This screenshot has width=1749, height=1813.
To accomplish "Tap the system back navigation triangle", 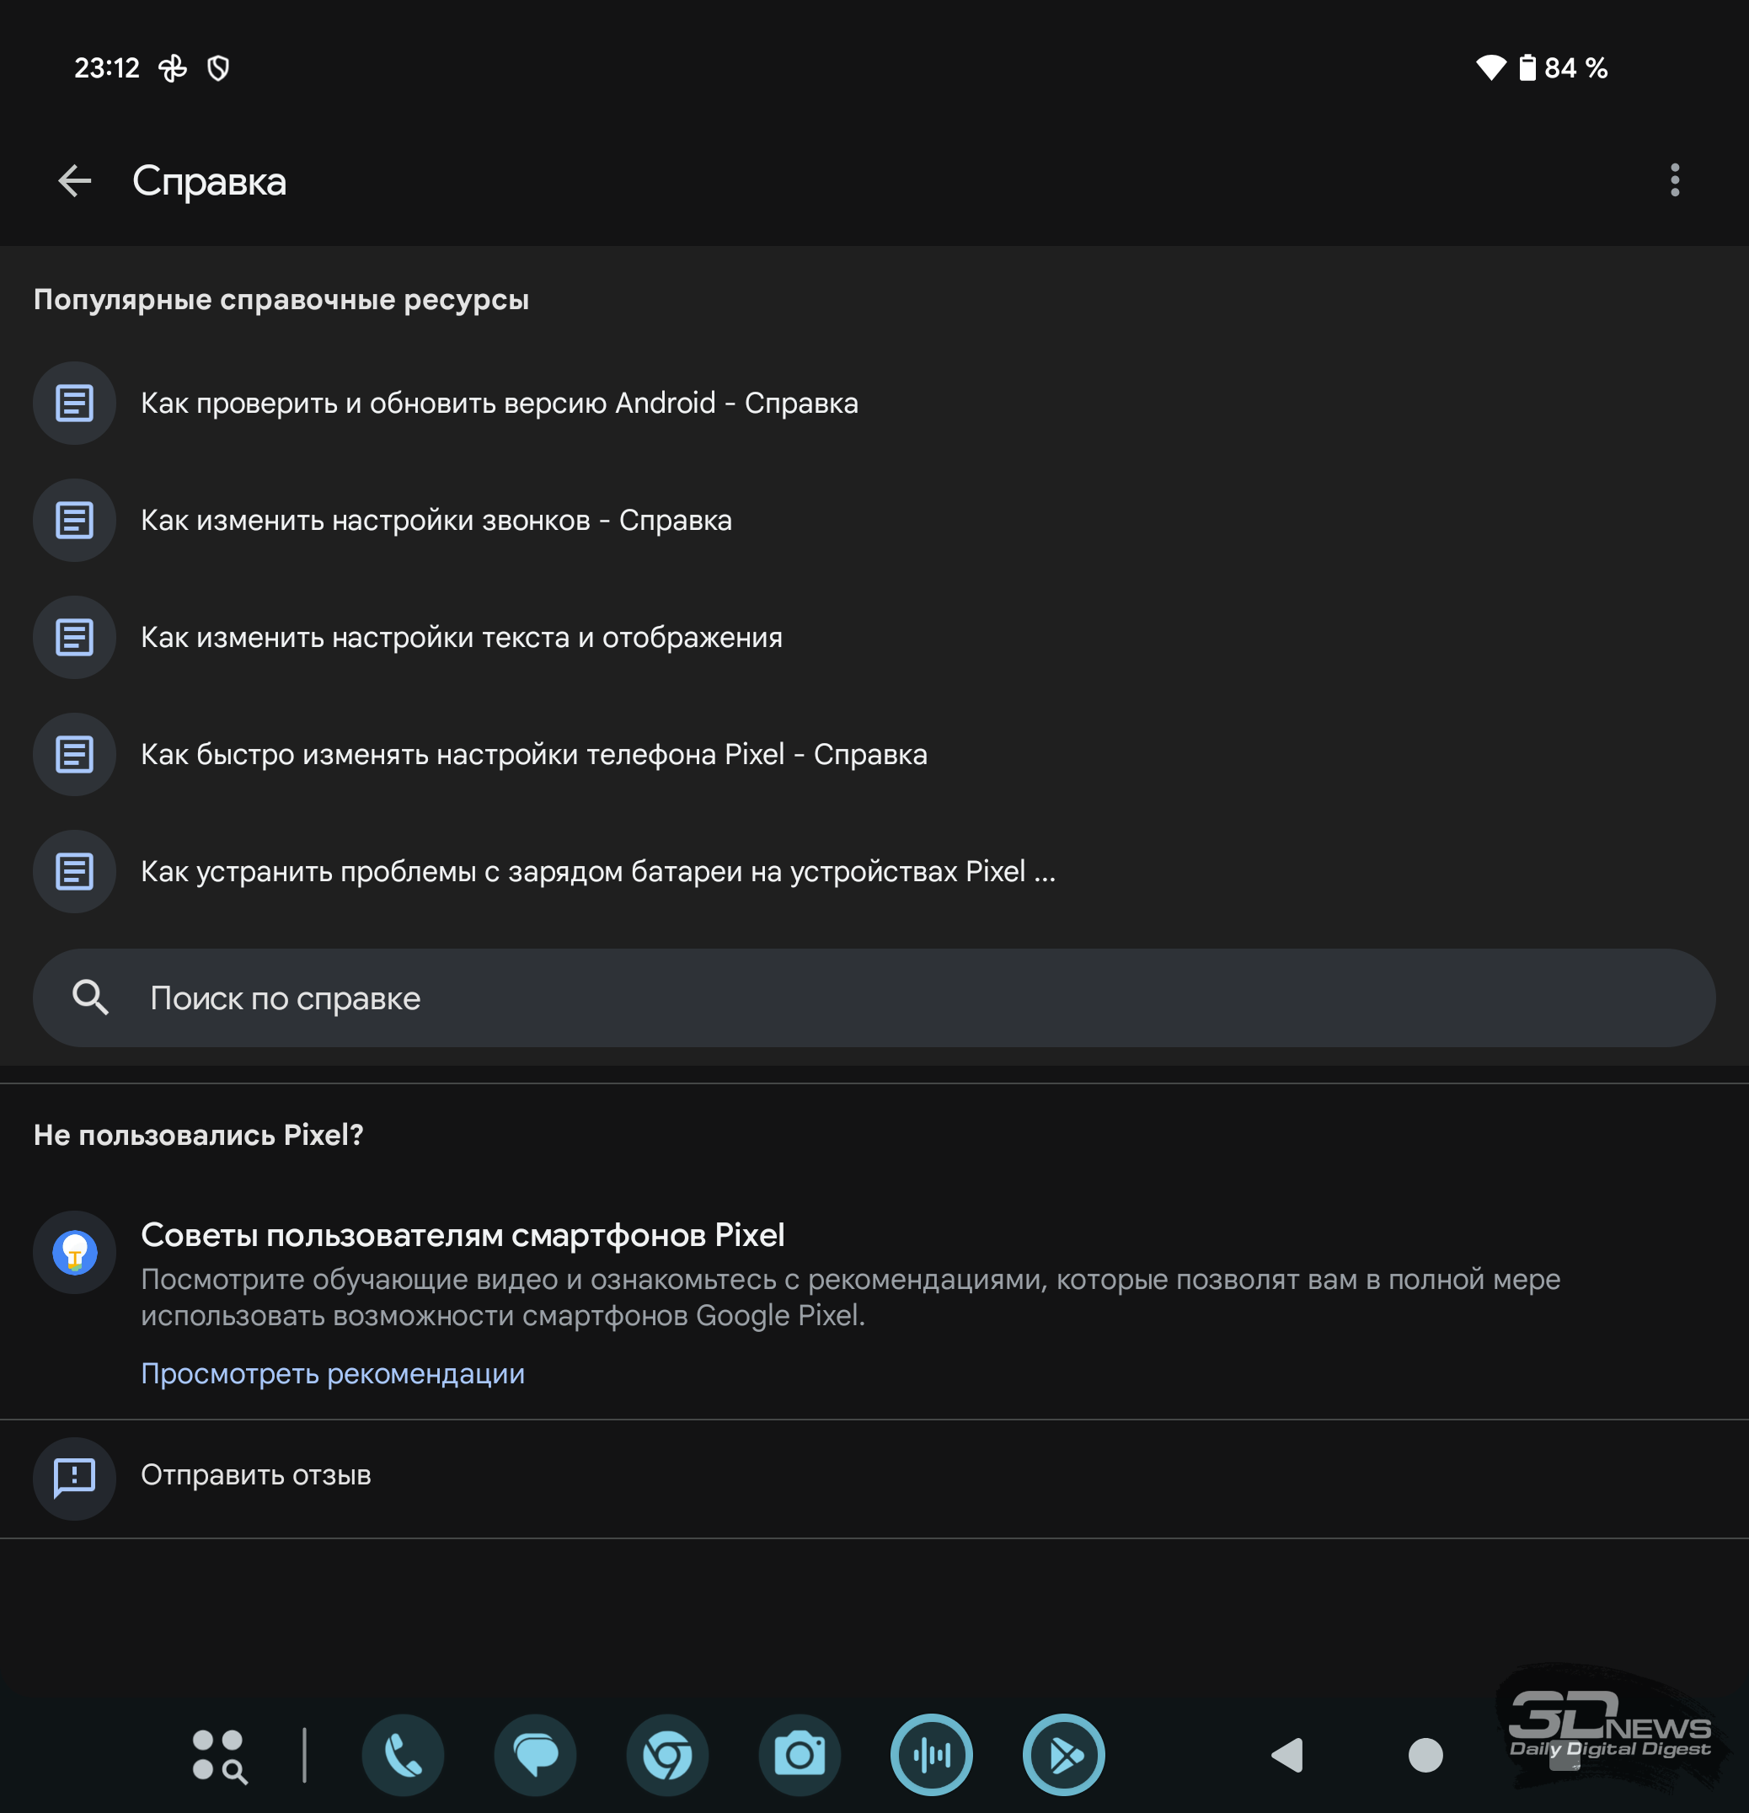I will point(1287,1755).
